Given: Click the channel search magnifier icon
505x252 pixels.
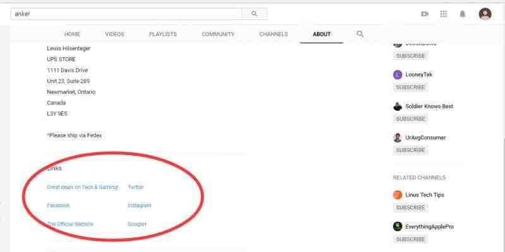Looking at the screenshot, I should point(360,34).
